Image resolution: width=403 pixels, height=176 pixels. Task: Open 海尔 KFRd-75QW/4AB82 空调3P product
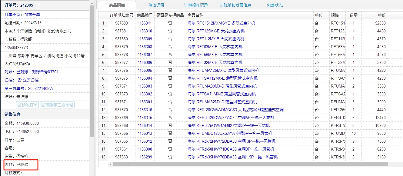point(228,125)
